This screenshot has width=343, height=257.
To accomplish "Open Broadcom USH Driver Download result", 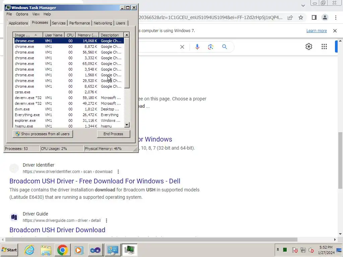I will click(57, 230).
